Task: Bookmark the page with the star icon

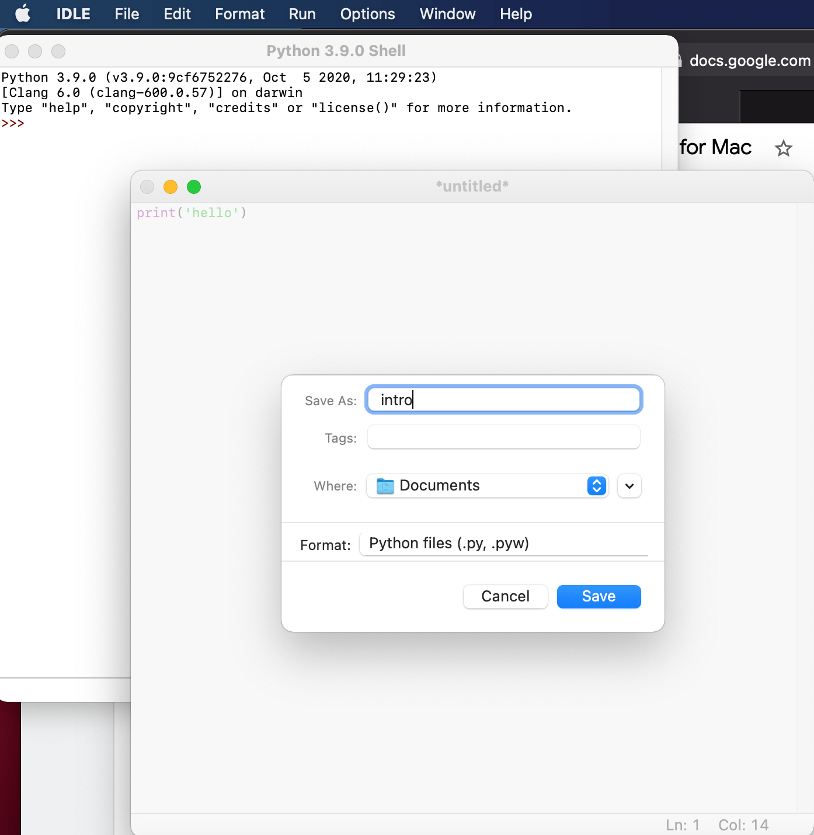Action: coord(783,148)
